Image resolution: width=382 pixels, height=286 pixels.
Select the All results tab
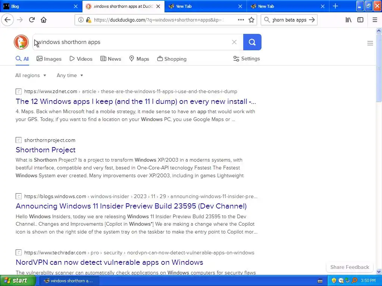tap(22, 59)
